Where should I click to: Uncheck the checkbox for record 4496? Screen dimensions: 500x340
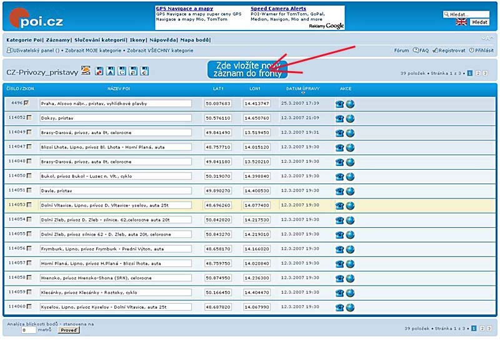point(26,103)
